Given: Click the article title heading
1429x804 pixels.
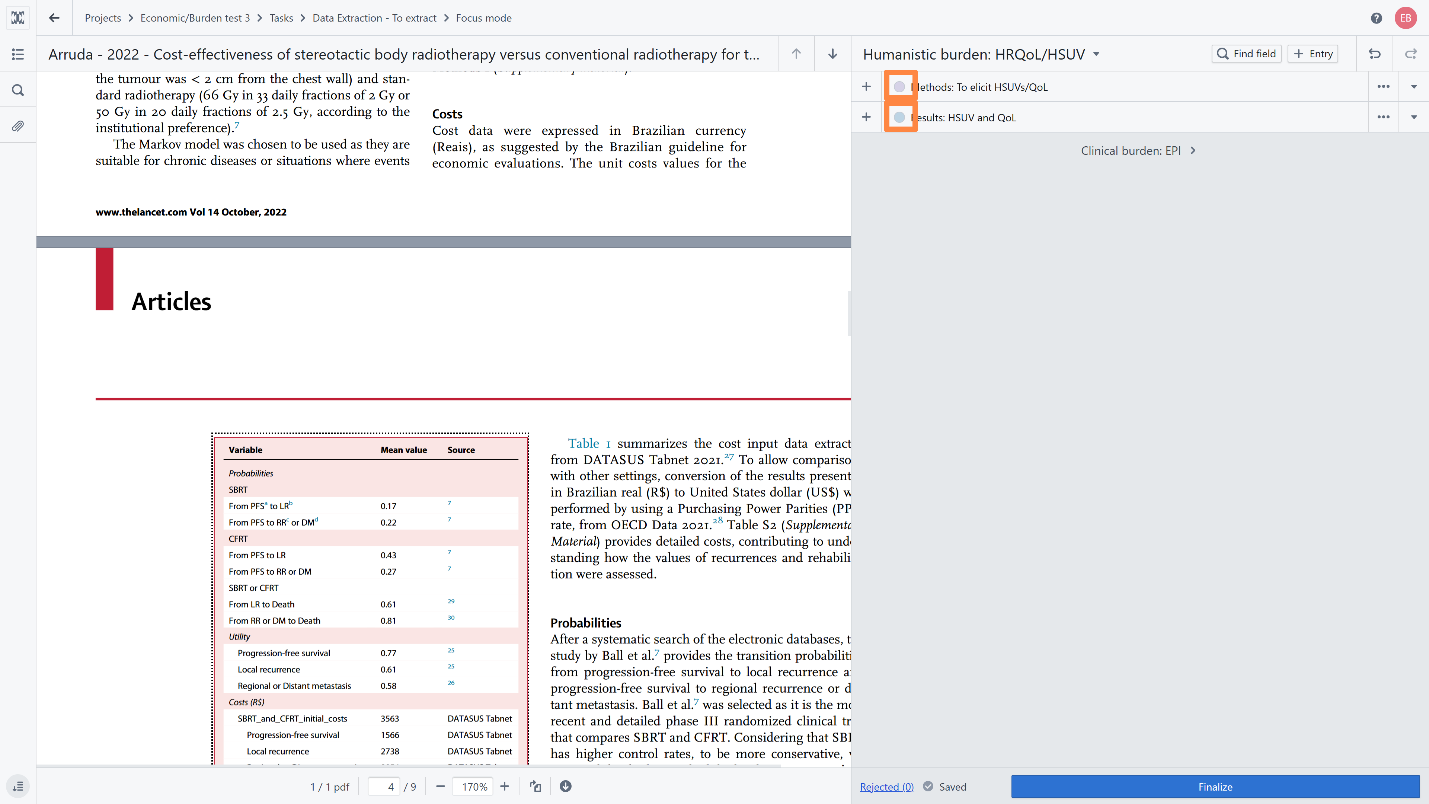Looking at the screenshot, I should (404, 54).
